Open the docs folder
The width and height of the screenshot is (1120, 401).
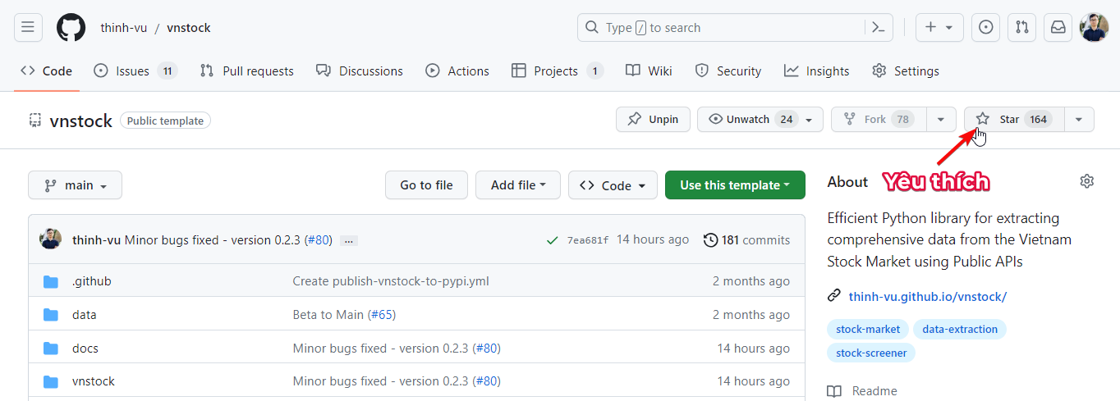(x=85, y=349)
